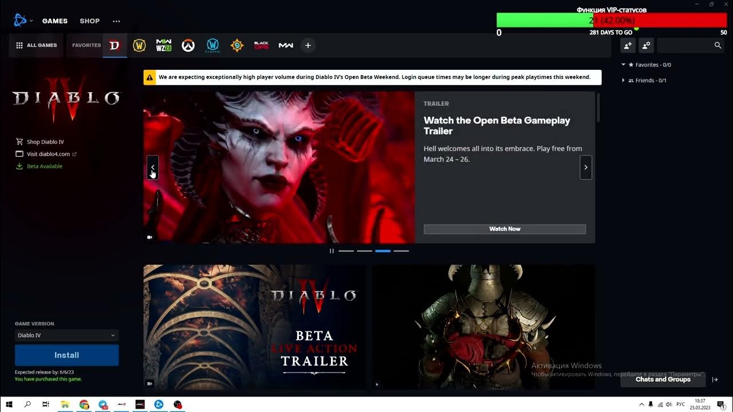This screenshot has width=733, height=412.
Task: Show the previous carousel slide
Action: 152,168
